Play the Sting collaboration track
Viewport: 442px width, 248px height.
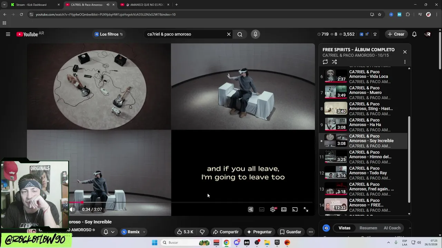[x=363, y=108]
